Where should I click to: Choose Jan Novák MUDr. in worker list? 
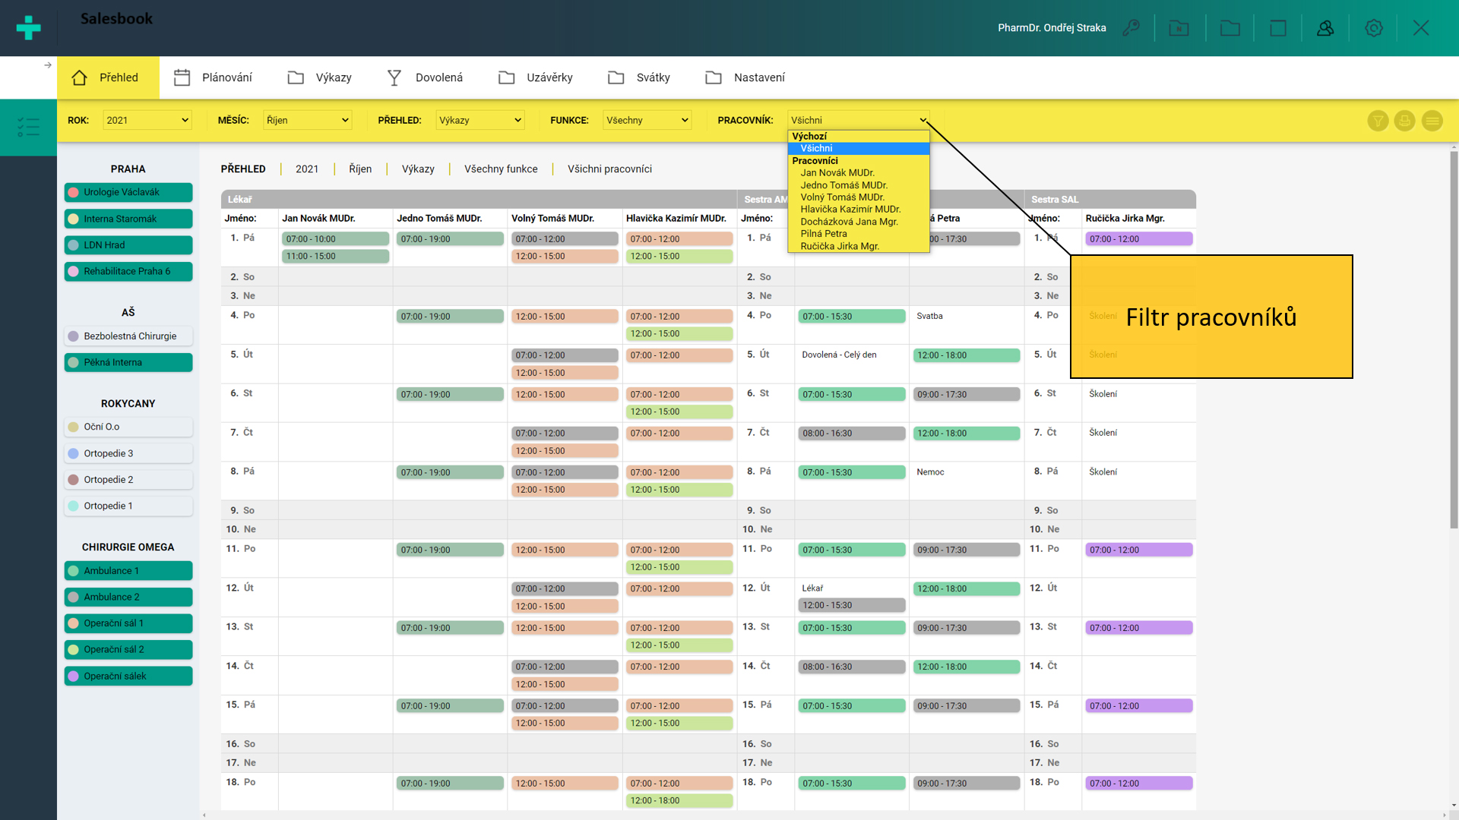(x=837, y=173)
